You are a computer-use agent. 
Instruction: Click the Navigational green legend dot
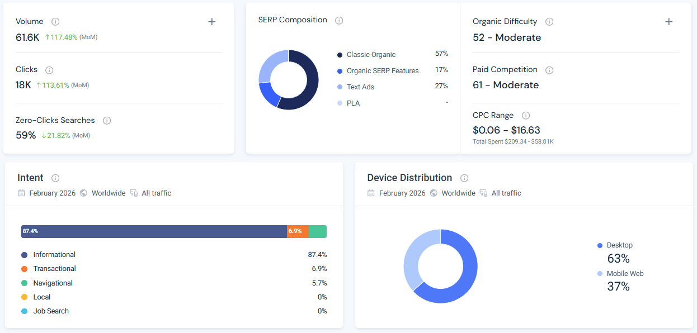pos(24,283)
